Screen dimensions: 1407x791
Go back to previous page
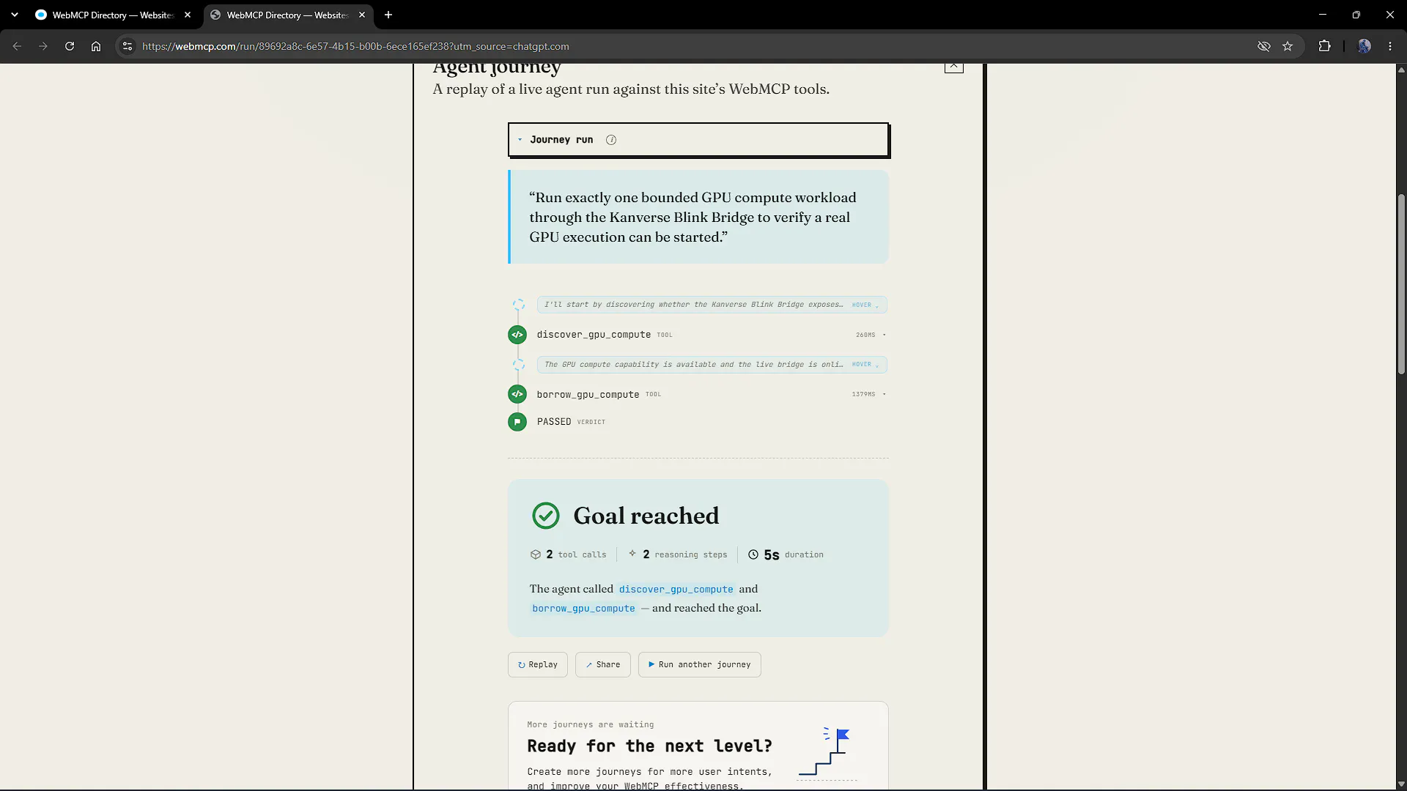(17, 46)
